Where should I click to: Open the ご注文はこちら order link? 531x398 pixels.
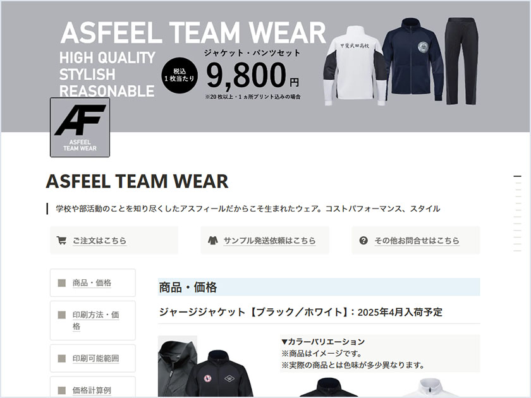pos(100,241)
